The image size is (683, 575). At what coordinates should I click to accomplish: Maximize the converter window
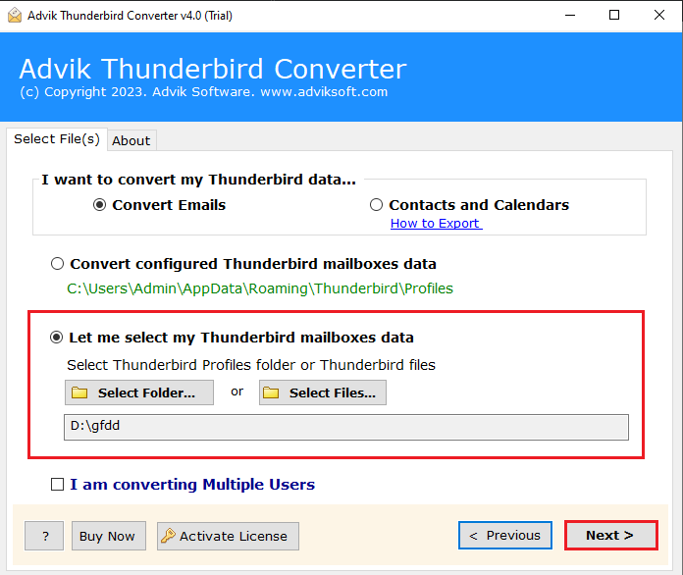tap(614, 16)
